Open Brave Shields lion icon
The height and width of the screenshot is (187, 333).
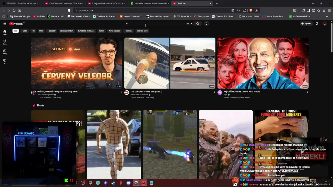pos(251,10)
